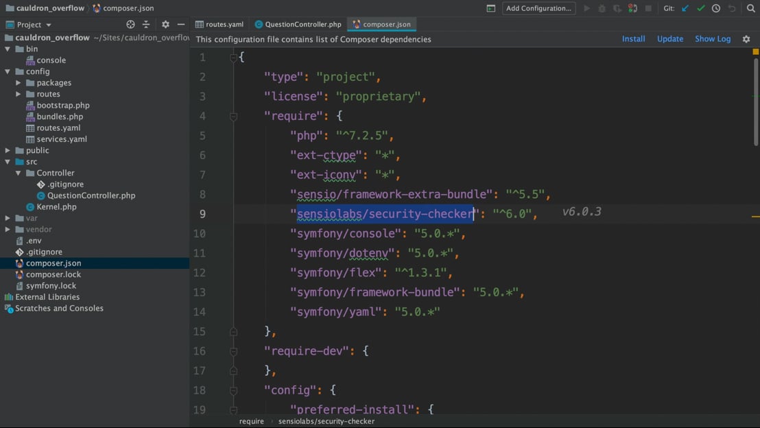Screen dimensions: 760x428
Task: Expand the vendor folder
Action: [8, 229]
